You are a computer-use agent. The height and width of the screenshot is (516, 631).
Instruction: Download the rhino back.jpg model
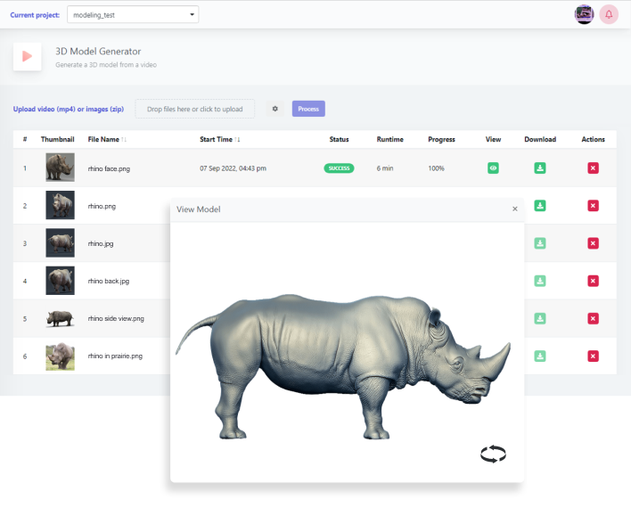pos(540,281)
